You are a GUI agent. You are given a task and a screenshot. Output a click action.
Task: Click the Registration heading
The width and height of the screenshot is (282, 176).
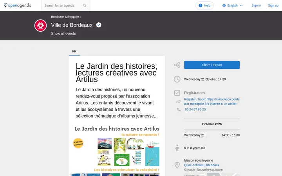tap(194, 93)
